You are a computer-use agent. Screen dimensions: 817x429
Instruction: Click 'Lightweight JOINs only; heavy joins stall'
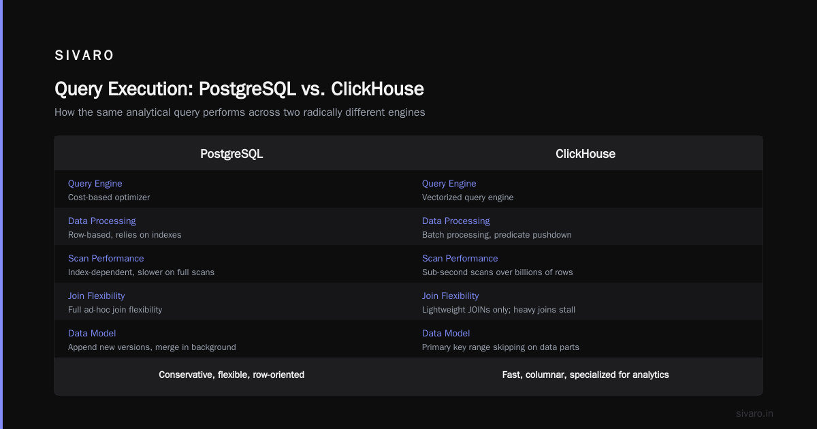(x=498, y=310)
